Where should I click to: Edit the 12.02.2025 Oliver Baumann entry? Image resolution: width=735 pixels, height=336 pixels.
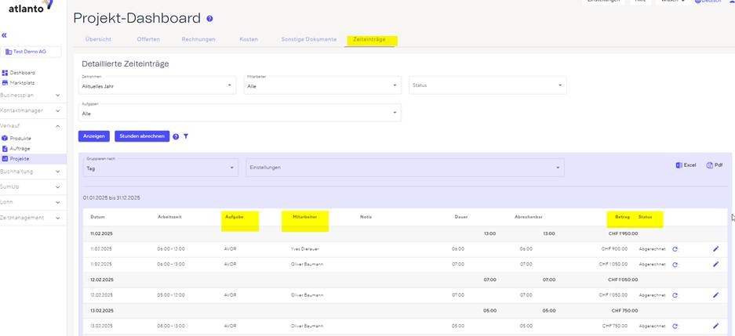(x=715, y=295)
